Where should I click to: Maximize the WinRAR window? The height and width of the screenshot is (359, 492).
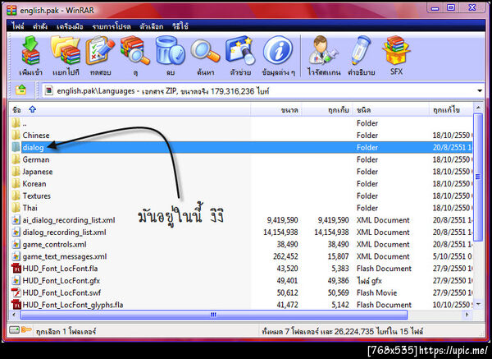pyautogui.click(x=451, y=7)
